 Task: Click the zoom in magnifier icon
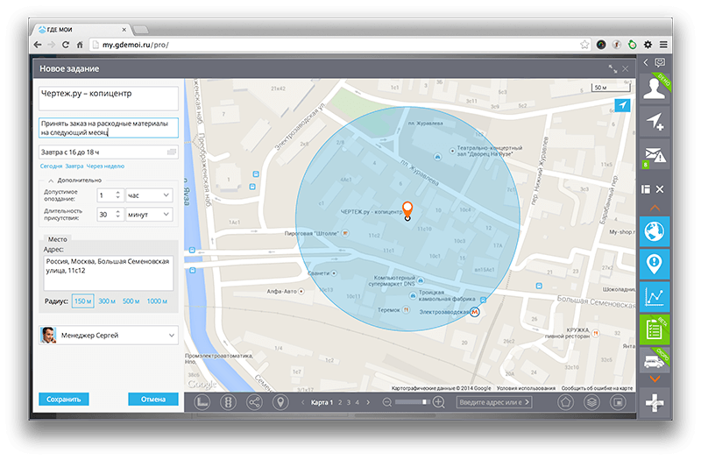point(439,402)
